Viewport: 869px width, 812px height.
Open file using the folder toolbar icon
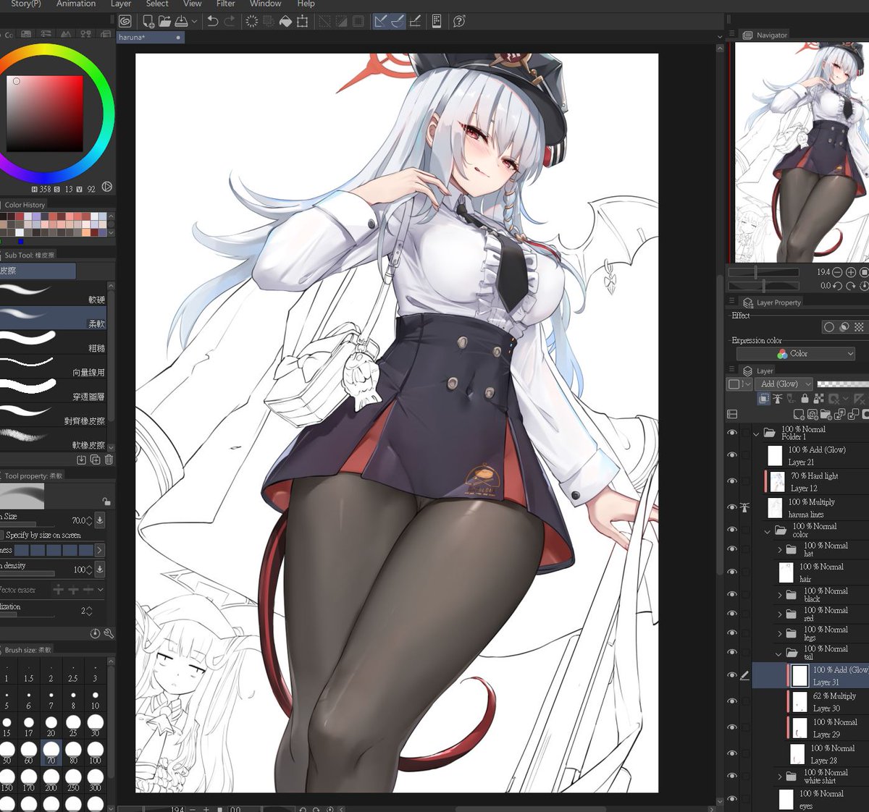(x=165, y=22)
